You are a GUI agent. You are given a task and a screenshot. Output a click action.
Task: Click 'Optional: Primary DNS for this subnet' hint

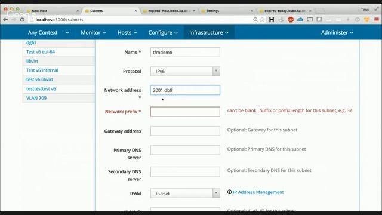pos(267,149)
